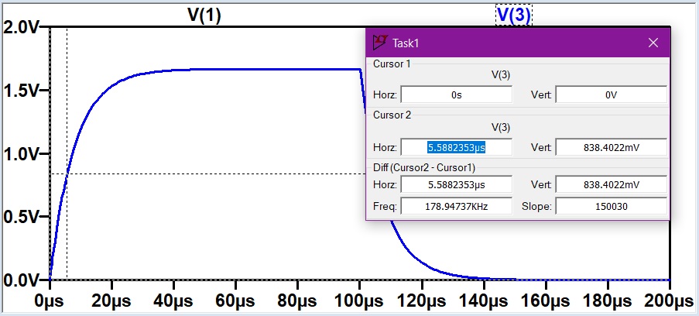Viewport: 699px width, 316px height.
Task: Click the 1.0V vertical axis label
Action: (22, 154)
